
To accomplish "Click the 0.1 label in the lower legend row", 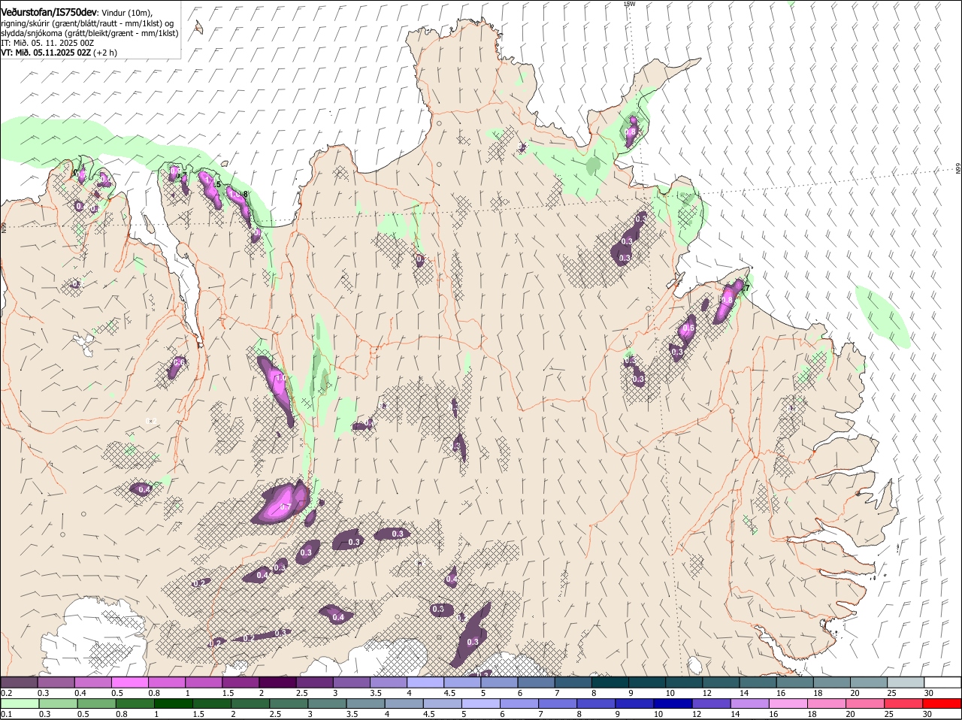I will 6,714.
